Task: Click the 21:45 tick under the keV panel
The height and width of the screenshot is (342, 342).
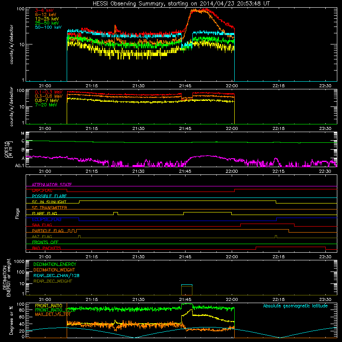Action: (185, 86)
